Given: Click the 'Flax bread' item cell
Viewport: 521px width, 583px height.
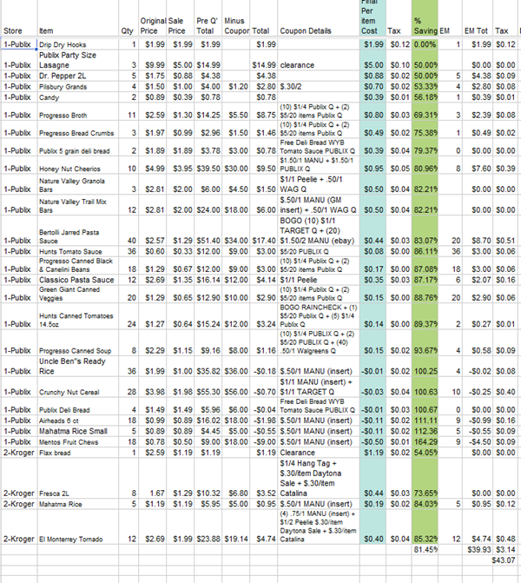Looking at the screenshot, I should click(x=77, y=453).
